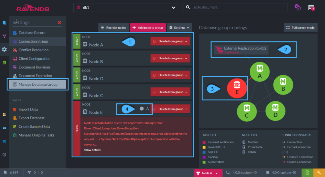Show details of Node E's error

pyautogui.click(x=92, y=150)
